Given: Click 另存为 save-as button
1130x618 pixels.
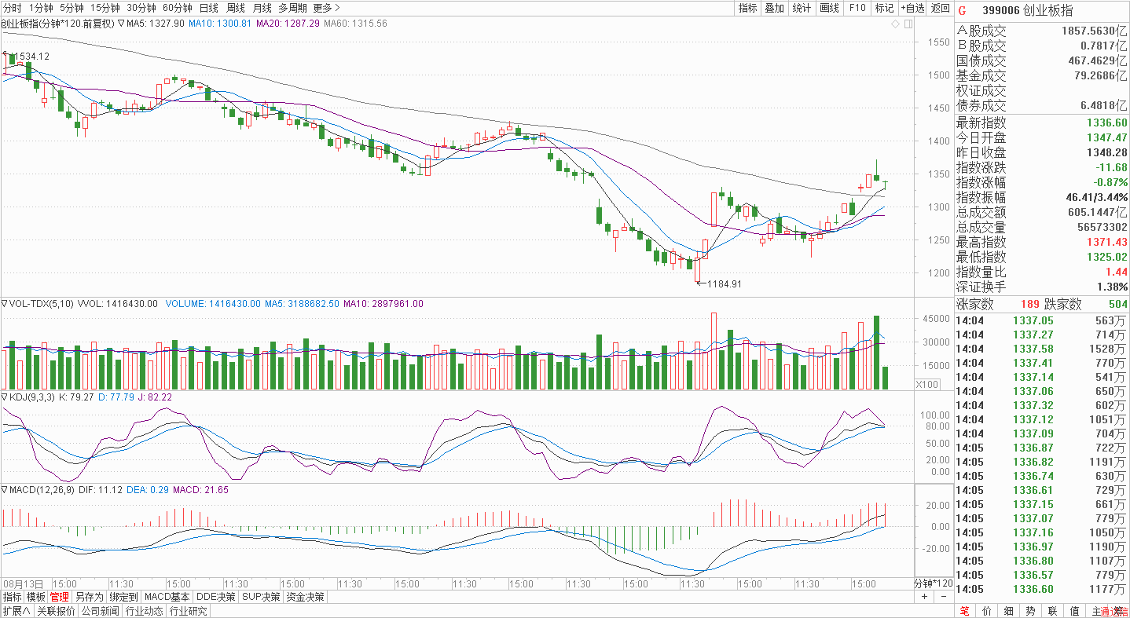Looking at the screenshot, I should (89, 597).
